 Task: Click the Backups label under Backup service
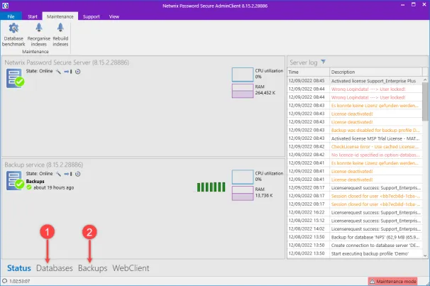[35, 181]
